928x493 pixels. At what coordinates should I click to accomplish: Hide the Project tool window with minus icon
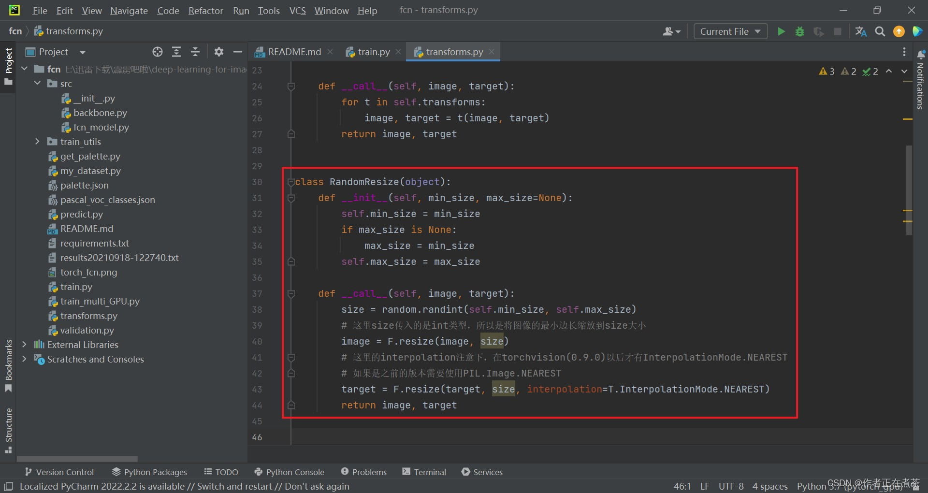(238, 52)
